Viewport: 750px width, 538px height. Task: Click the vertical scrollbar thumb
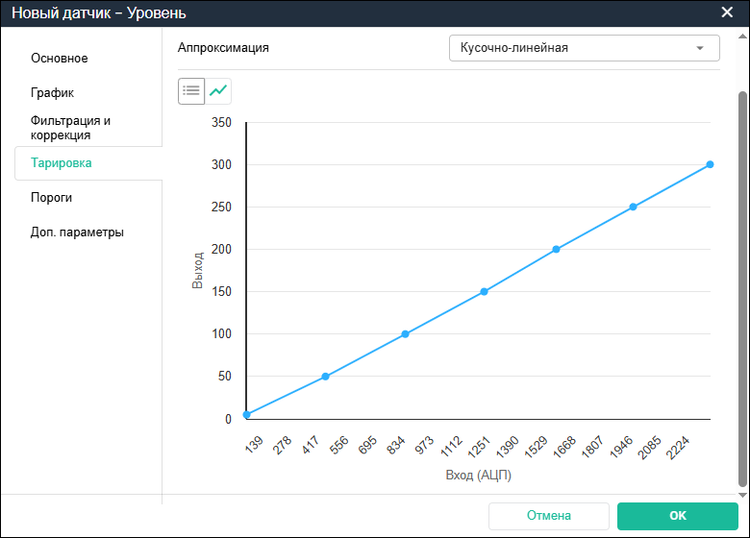pos(741,288)
